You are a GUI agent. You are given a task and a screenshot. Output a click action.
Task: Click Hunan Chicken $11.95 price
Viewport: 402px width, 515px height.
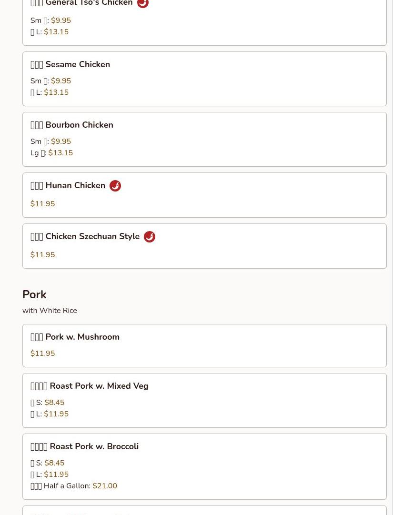pos(42,204)
